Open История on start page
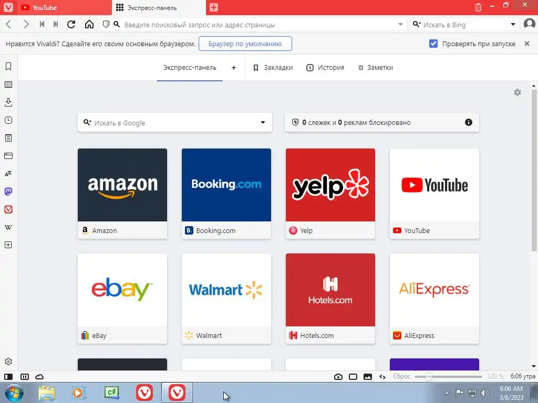This screenshot has height=403, width=538. click(x=325, y=68)
